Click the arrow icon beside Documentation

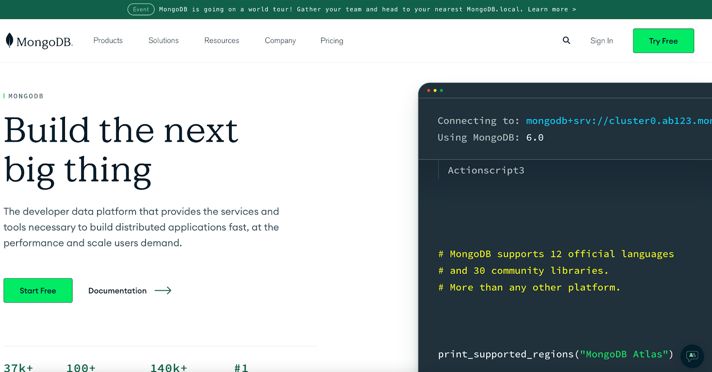(x=163, y=291)
